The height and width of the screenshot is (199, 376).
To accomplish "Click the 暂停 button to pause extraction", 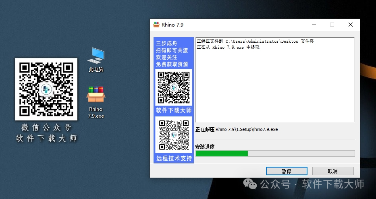I will [x=287, y=171].
